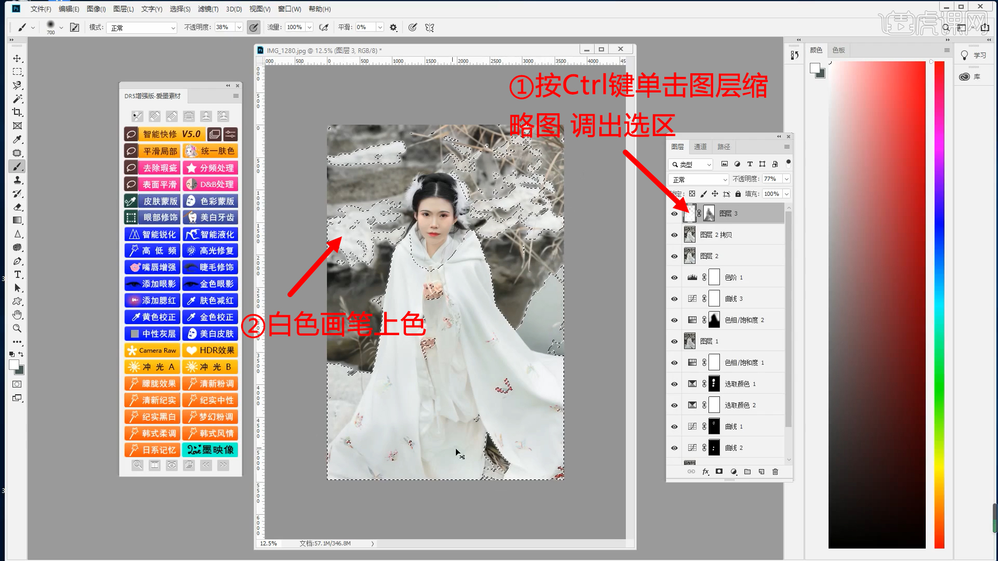Select the Clone Stamp tool
The height and width of the screenshot is (561, 998).
point(17,180)
